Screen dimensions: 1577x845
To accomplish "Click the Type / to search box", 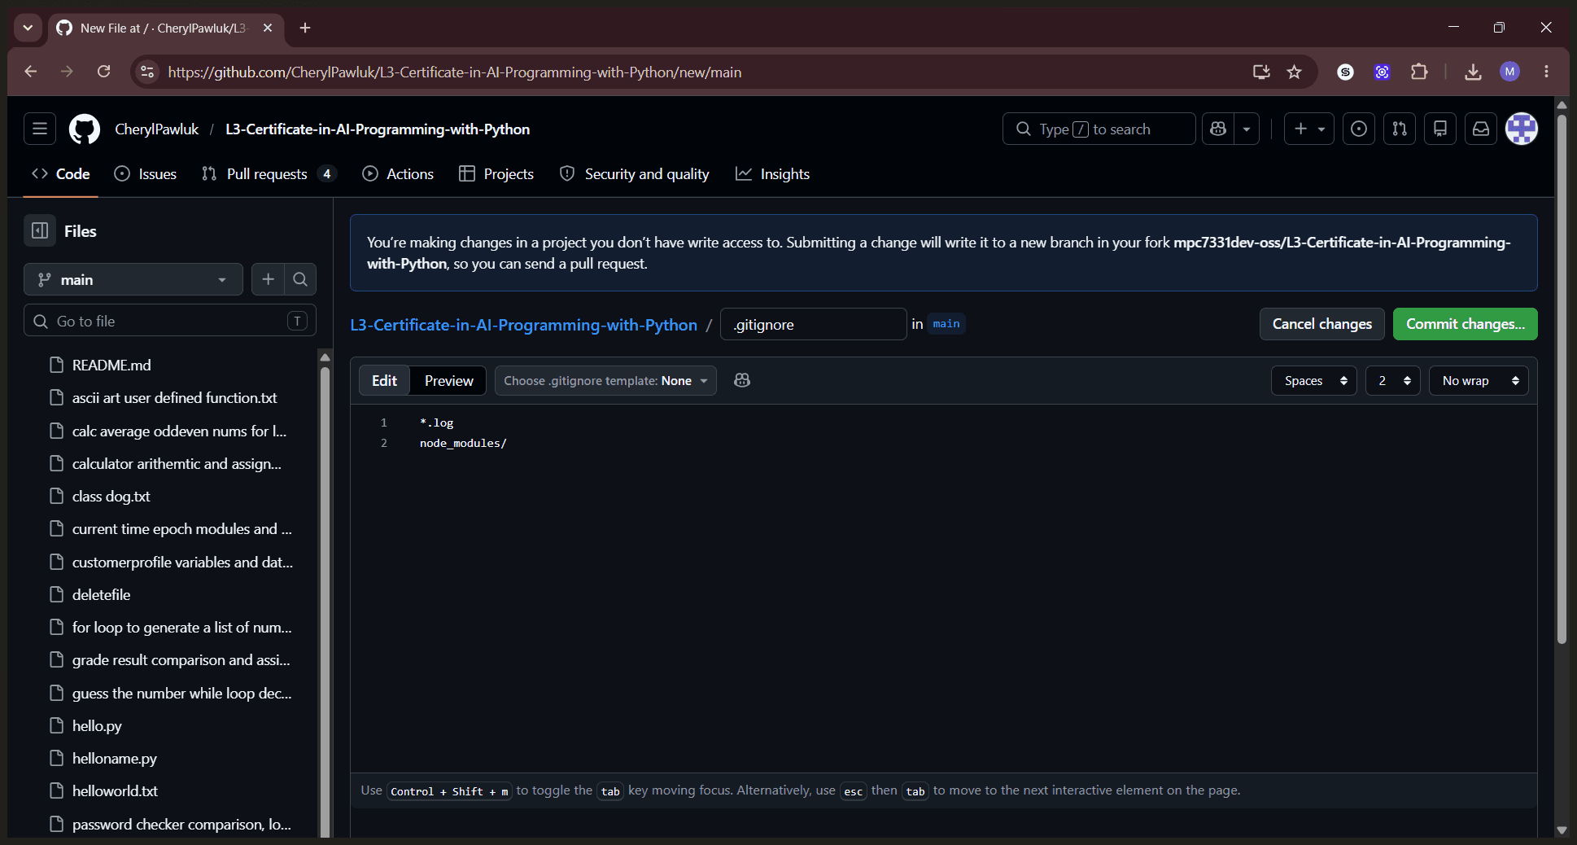I will coord(1099,129).
